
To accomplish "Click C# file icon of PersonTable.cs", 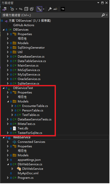I will pos(19,110).
